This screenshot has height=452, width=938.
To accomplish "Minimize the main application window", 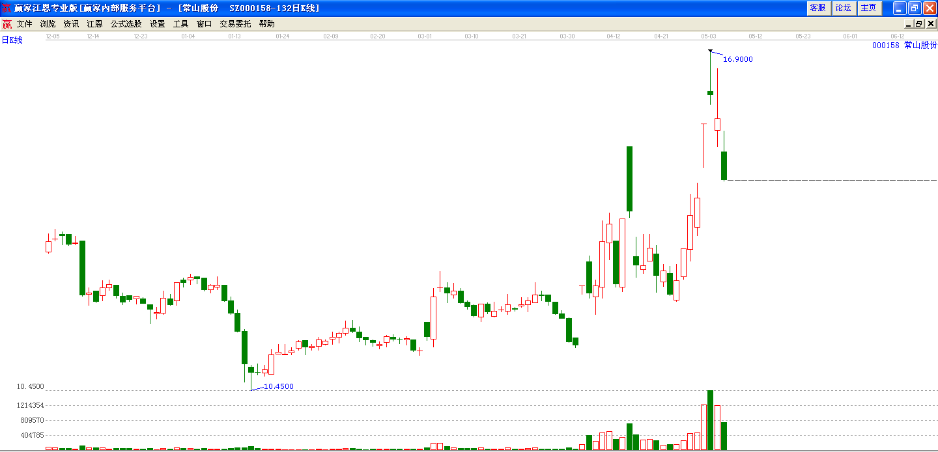I will (x=900, y=8).
